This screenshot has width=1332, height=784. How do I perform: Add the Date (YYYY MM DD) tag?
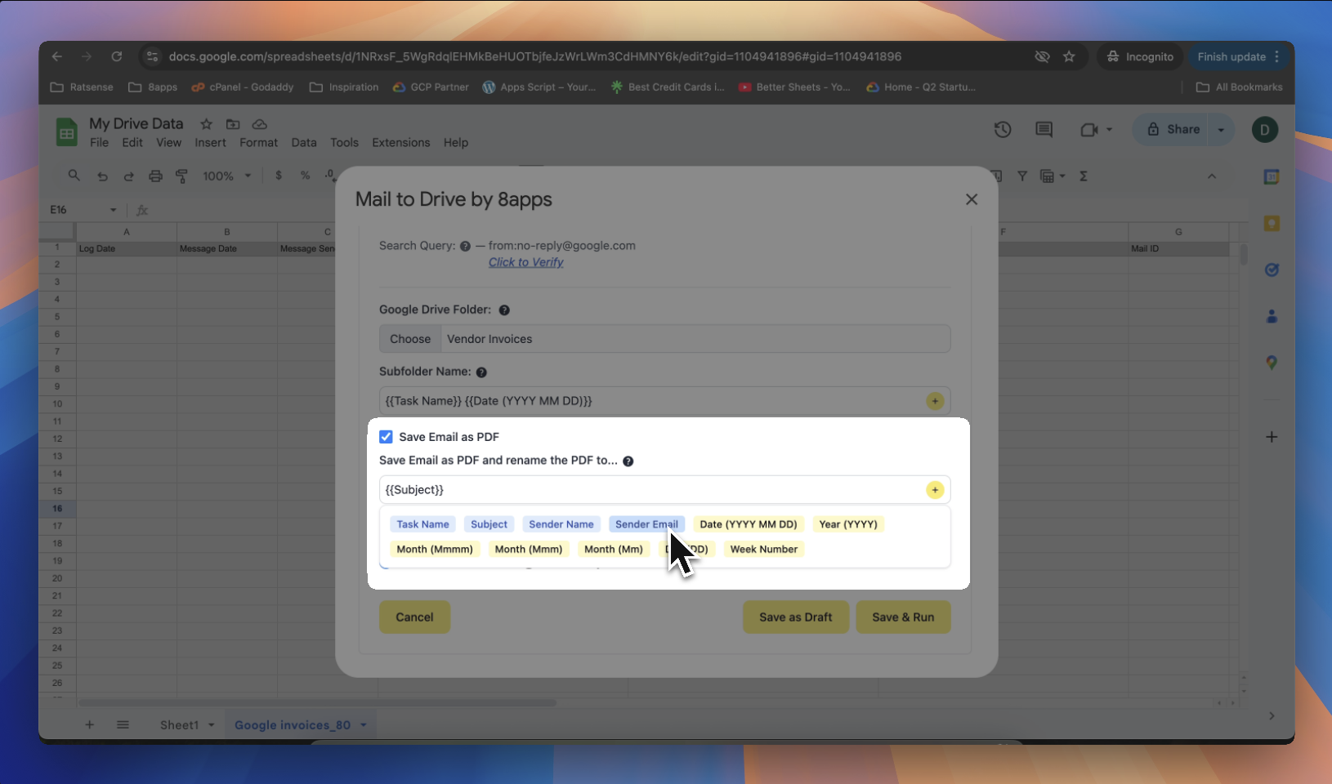[x=749, y=524]
